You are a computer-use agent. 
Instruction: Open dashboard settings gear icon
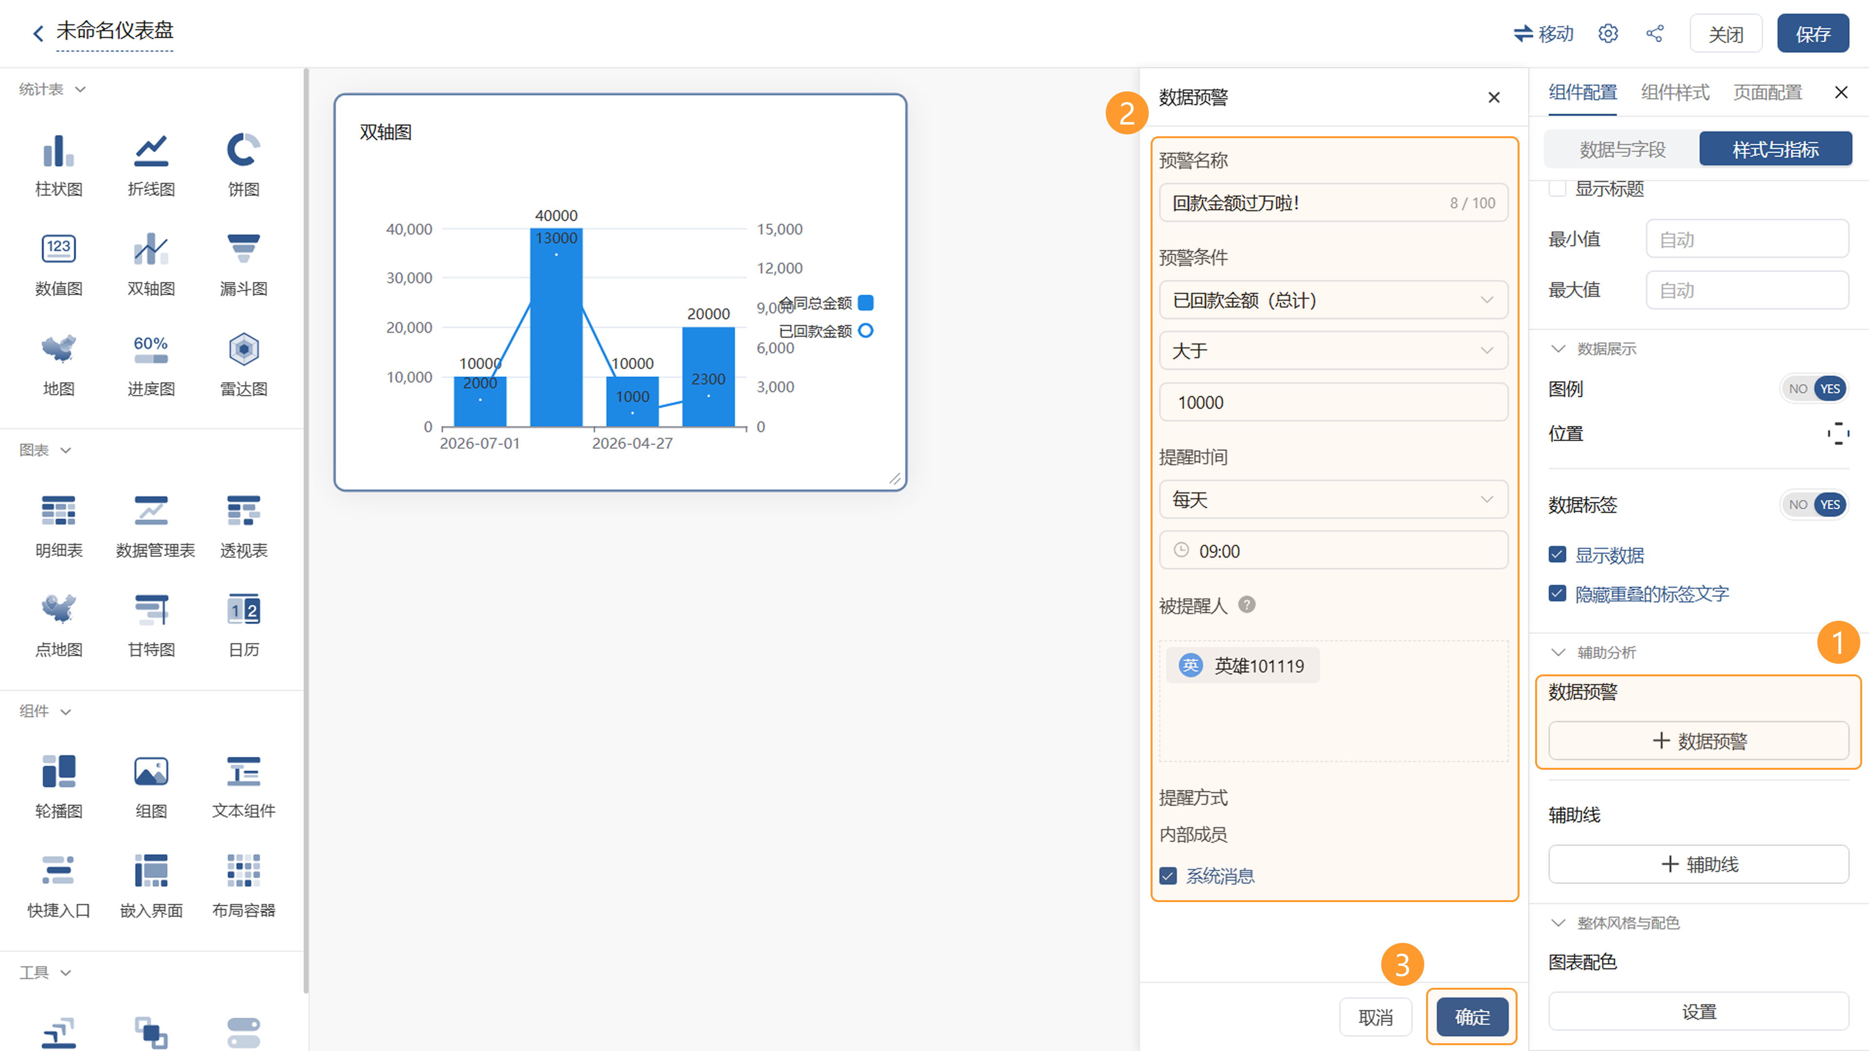tap(1608, 34)
